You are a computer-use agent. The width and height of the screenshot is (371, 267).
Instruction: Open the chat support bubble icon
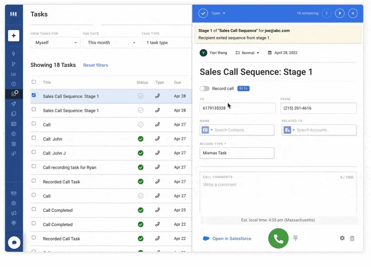14,243
